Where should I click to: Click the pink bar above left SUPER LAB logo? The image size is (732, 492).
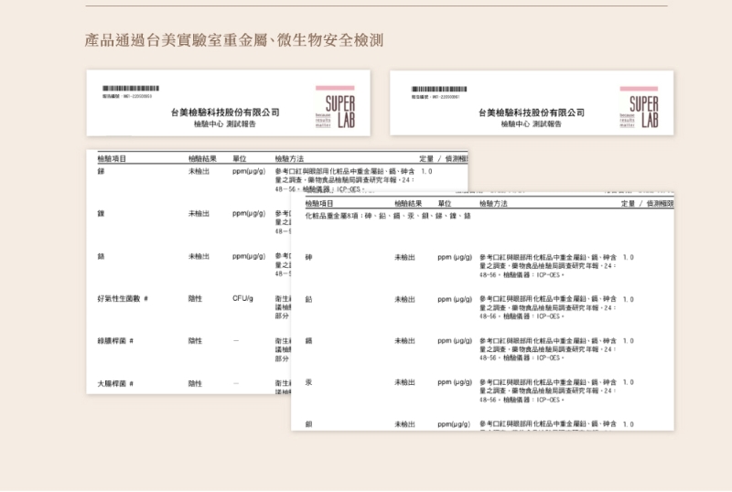(x=335, y=90)
